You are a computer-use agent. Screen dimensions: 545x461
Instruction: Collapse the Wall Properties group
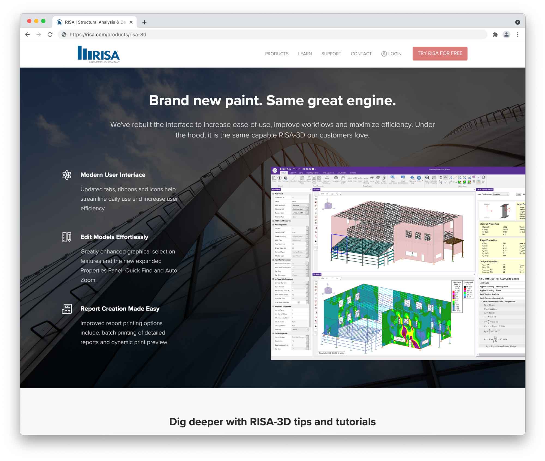(273, 225)
